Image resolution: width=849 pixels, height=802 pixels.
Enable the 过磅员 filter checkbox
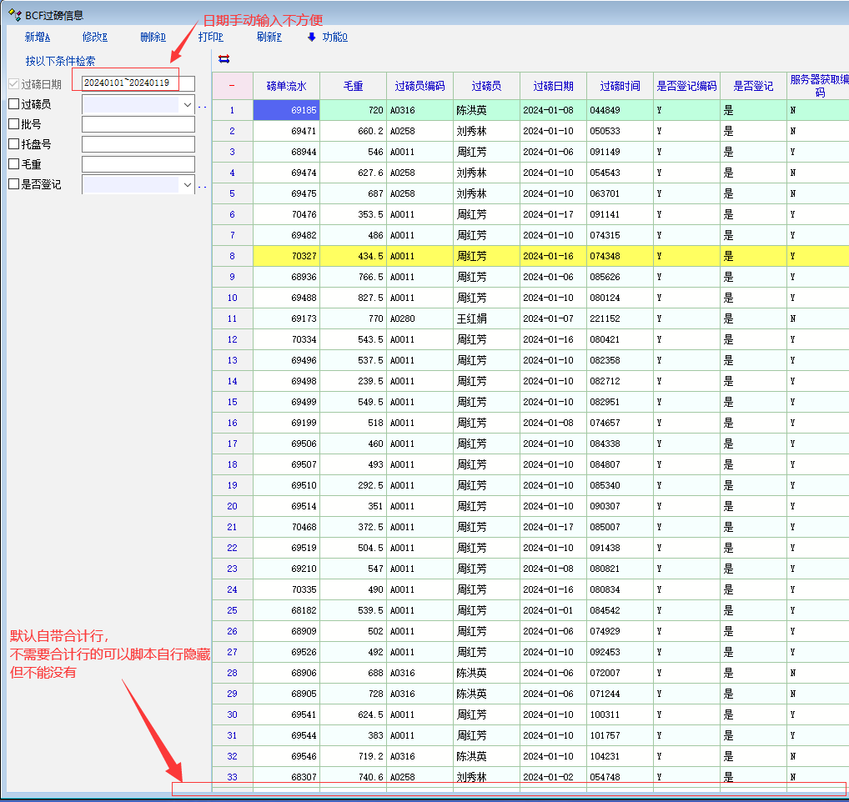[x=13, y=104]
